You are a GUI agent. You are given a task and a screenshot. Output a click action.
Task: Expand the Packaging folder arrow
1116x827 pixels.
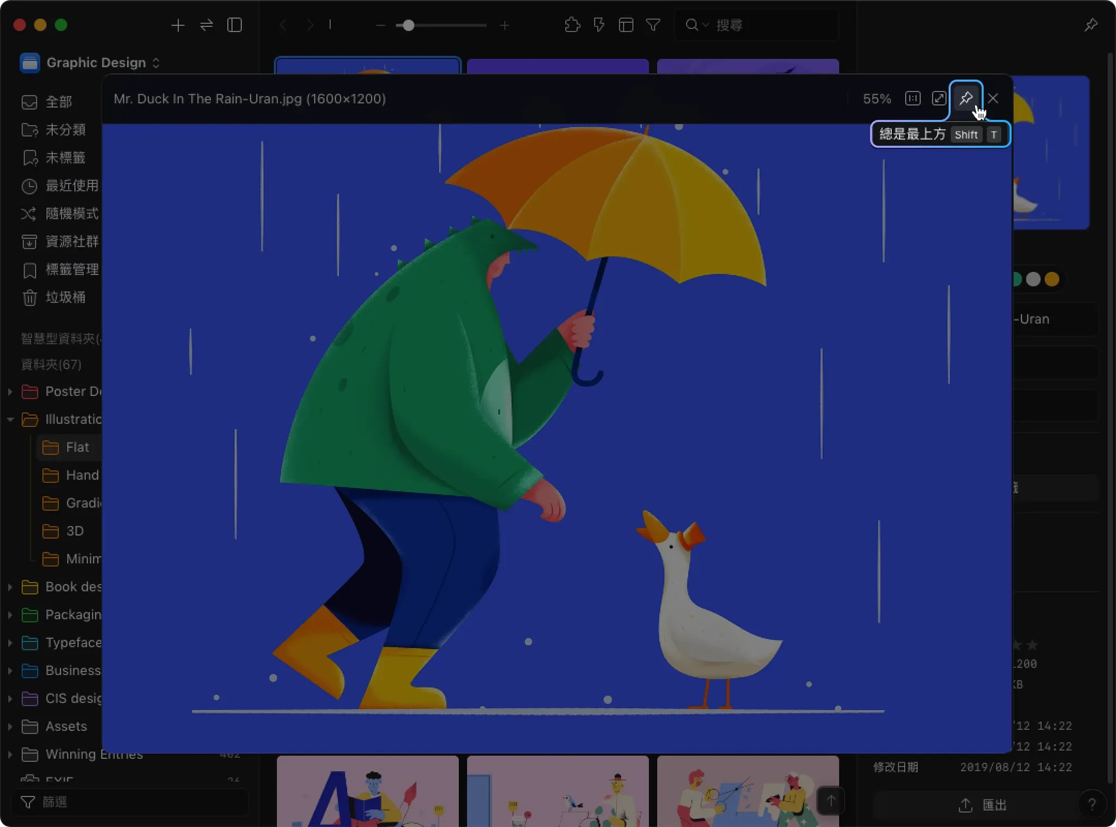tap(10, 614)
